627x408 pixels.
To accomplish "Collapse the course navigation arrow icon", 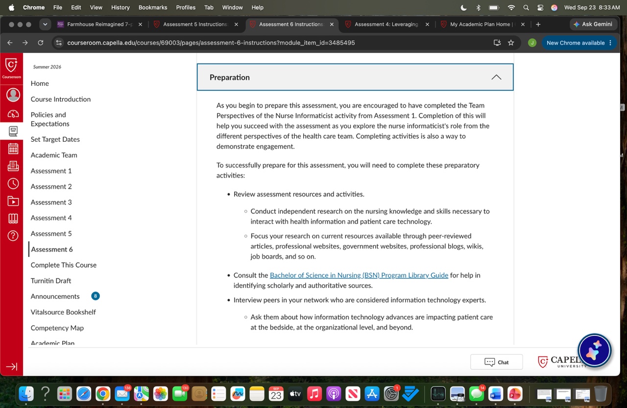I will pyautogui.click(x=11, y=367).
